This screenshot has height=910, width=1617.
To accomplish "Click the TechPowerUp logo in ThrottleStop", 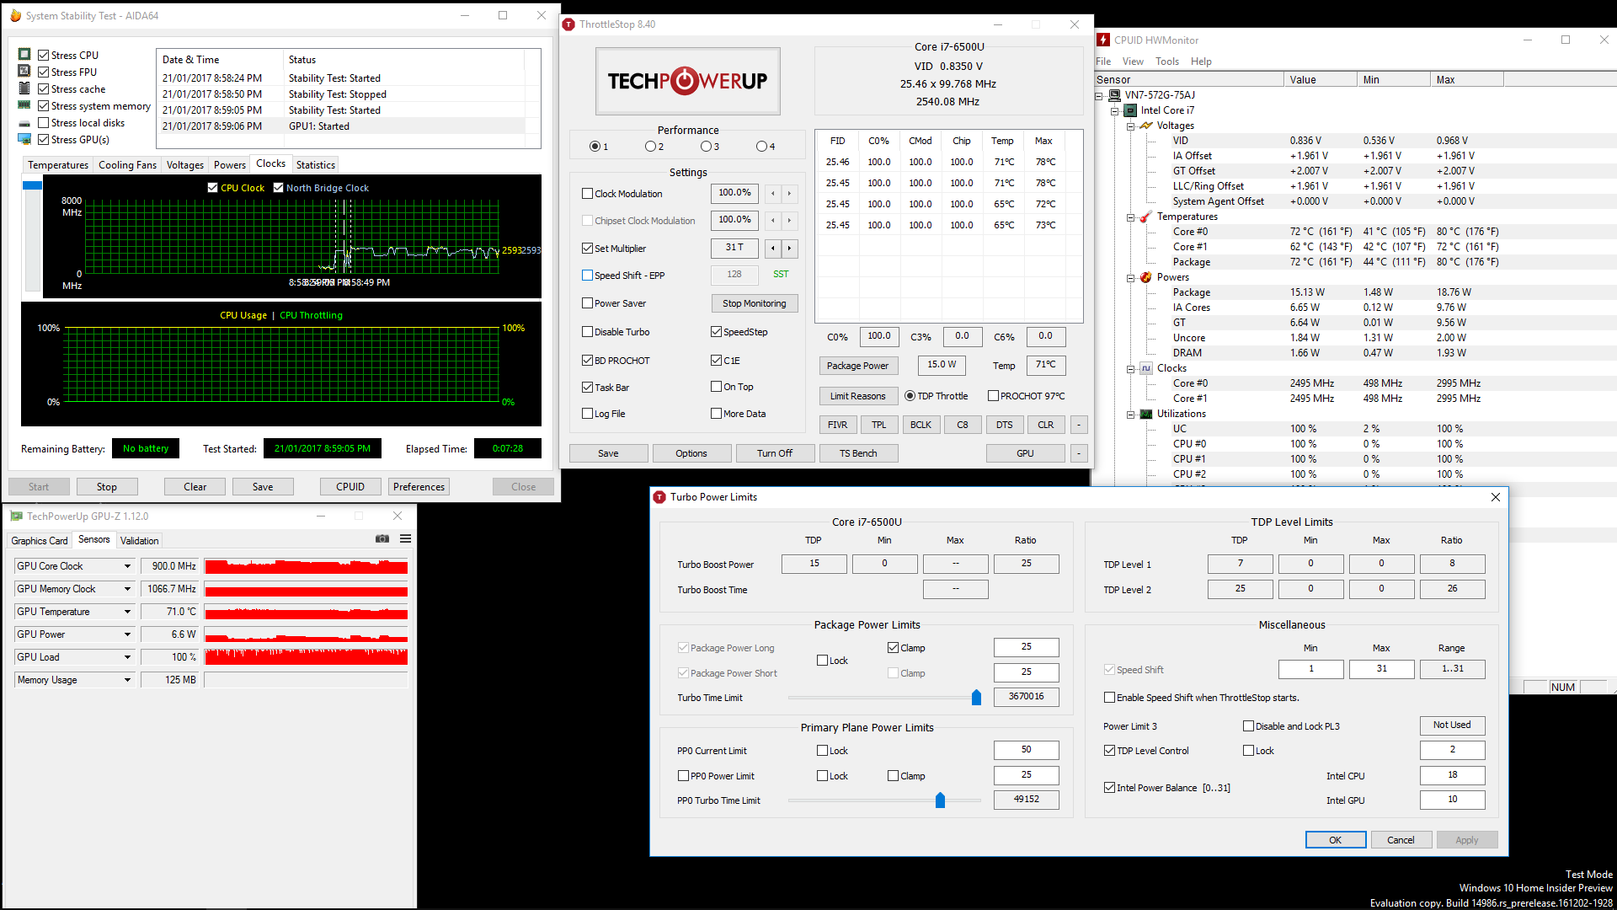I will [687, 81].
